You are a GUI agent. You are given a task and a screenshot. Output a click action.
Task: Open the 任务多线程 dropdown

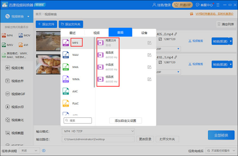[x=30, y=151]
